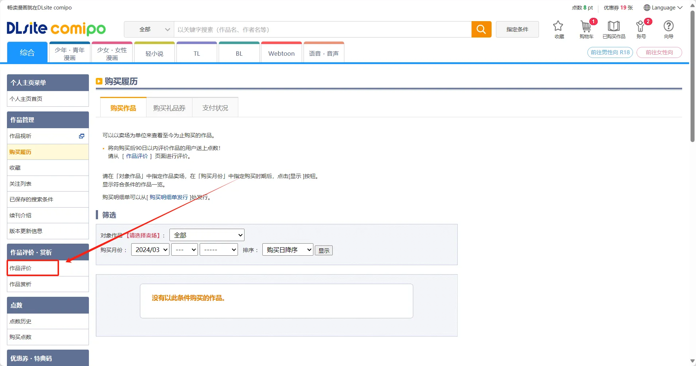Open the 购买日降序 sort order dropdown
696x366 pixels.
point(288,250)
